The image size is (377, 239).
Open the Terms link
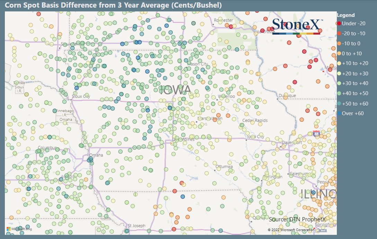coord(322,230)
